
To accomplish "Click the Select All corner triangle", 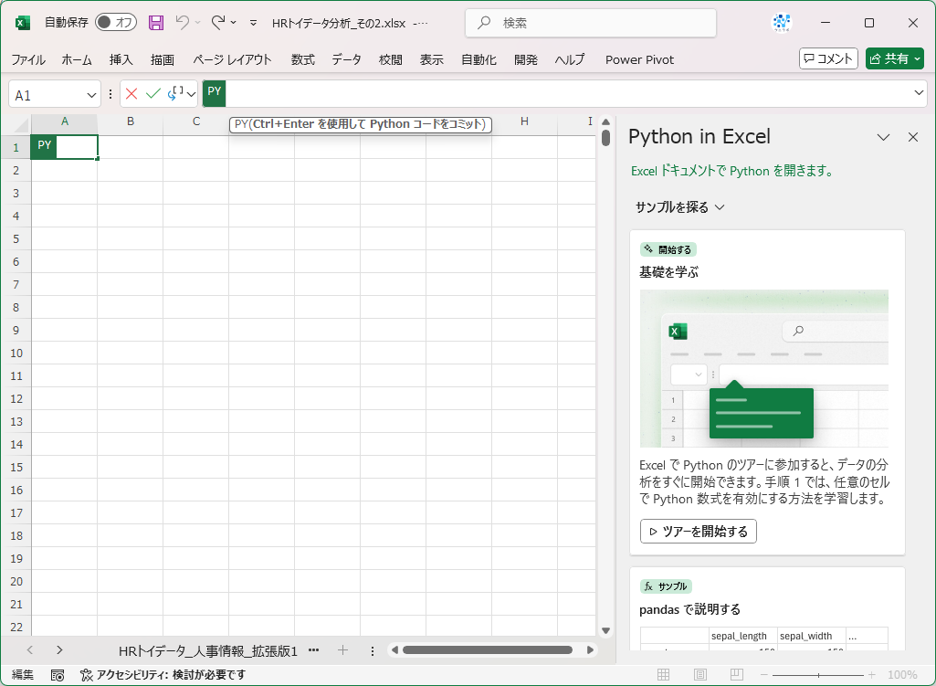I will click(22, 124).
